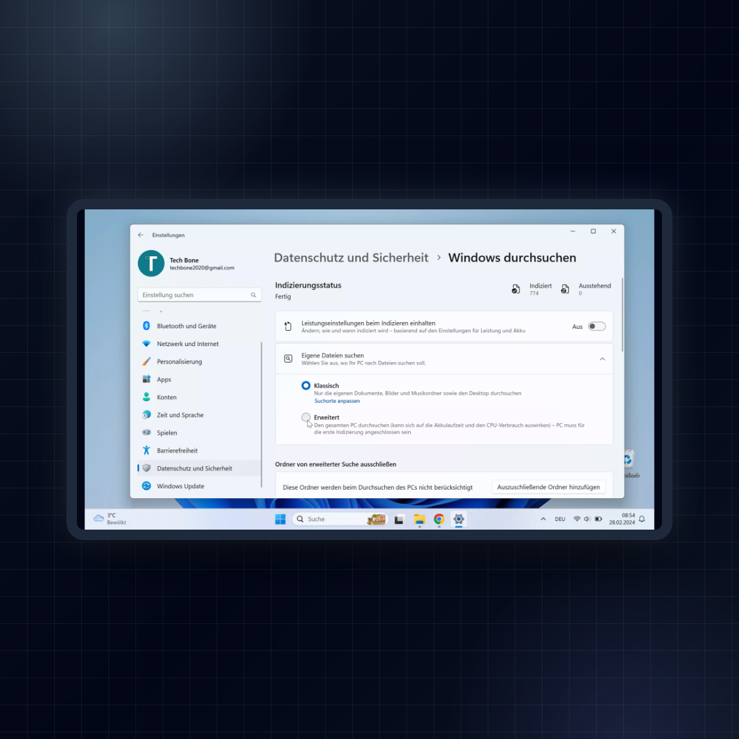
Task: Click the taskbar Suche box
Action: pyautogui.click(x=339, y=519)
